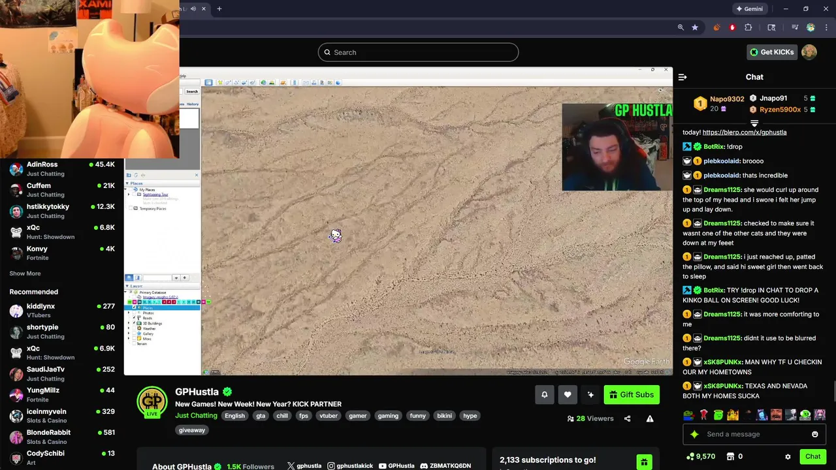Select the gamer tag
836x470 pixels.
tap(358, 416)
